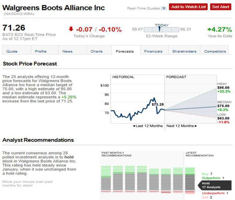Go to the Charts tab
Screen dimensions: 235x200
[x=97, y=51]
